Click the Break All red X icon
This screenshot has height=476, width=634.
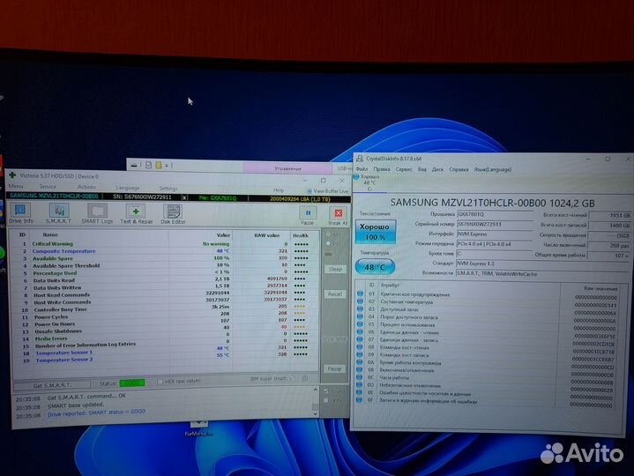tap(338, 215)
